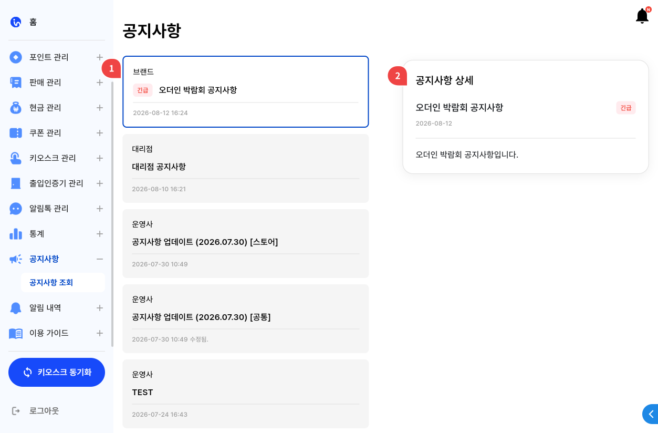Expand 판매 관리 with plus sign

coord(100,83)
